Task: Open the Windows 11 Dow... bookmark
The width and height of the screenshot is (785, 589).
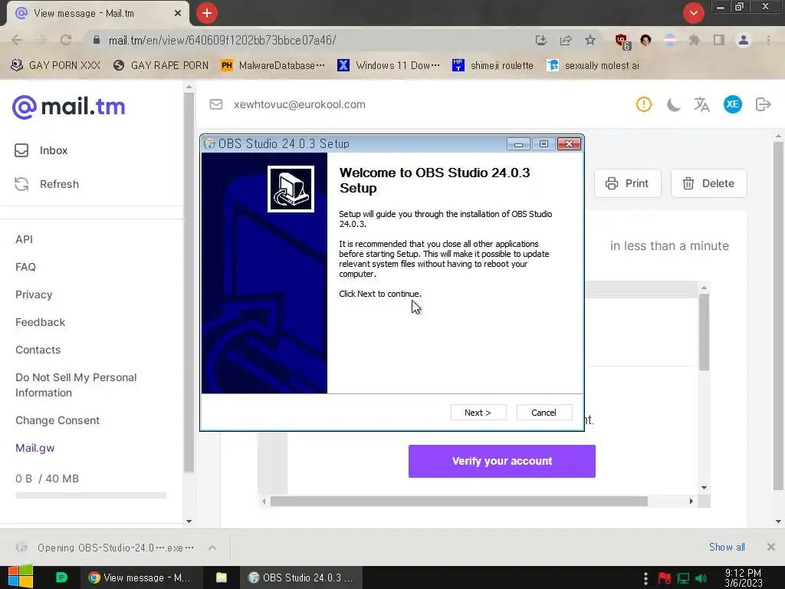Action: click(x=389, y=65)
